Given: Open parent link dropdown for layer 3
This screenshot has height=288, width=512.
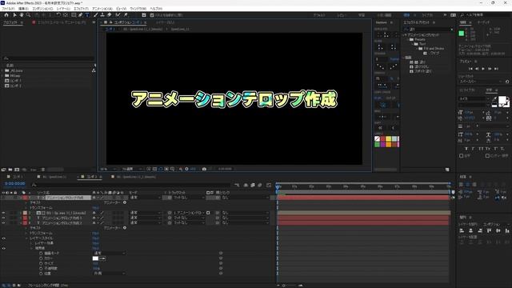Looking at the screenshot, I should click(245, 218).
